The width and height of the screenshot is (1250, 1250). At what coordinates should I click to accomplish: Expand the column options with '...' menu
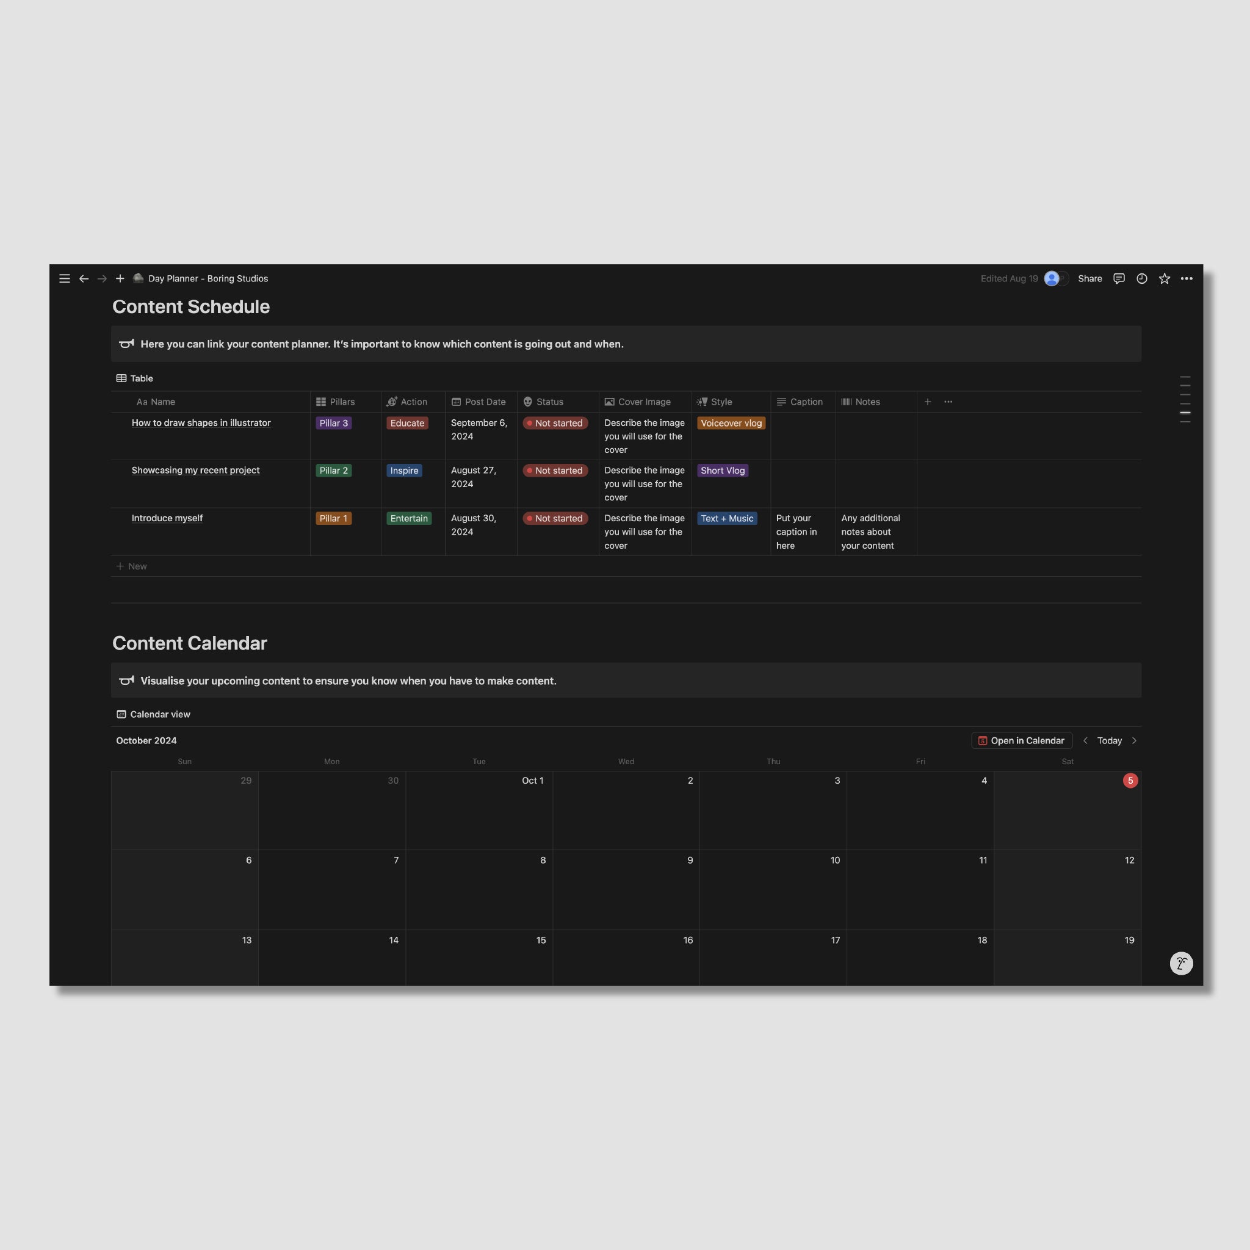click(949, 402)
